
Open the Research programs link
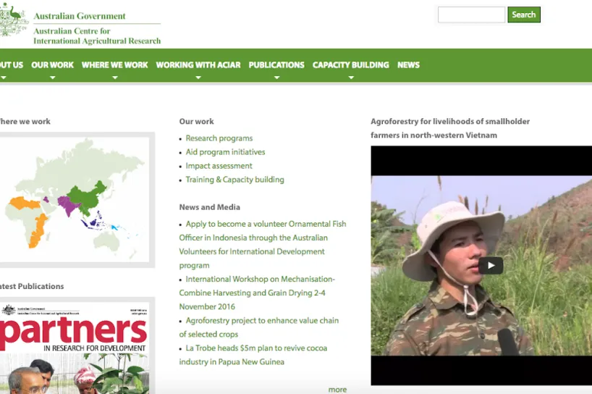click(x=219, y=138)
